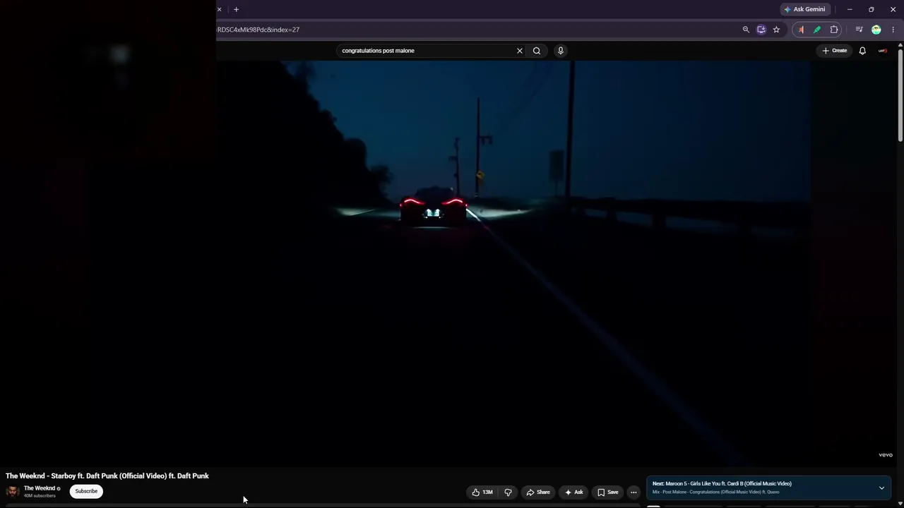Like the video (13M likes)
Screen dimensions: 904x508
[482, 492]
